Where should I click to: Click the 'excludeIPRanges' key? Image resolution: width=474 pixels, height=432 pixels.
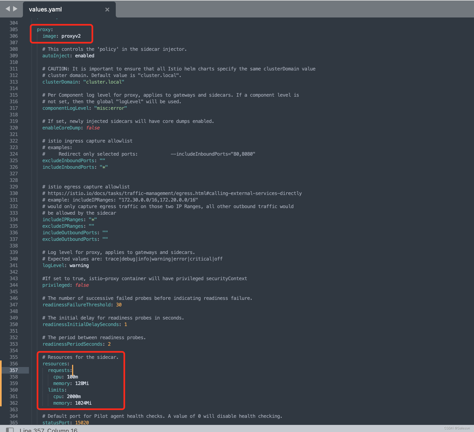click(x=63, y=226)
